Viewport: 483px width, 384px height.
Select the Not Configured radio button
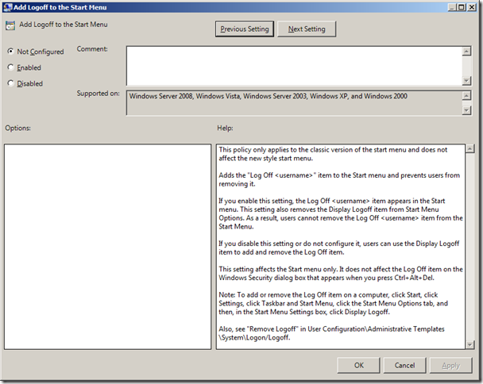coord(10,52)
